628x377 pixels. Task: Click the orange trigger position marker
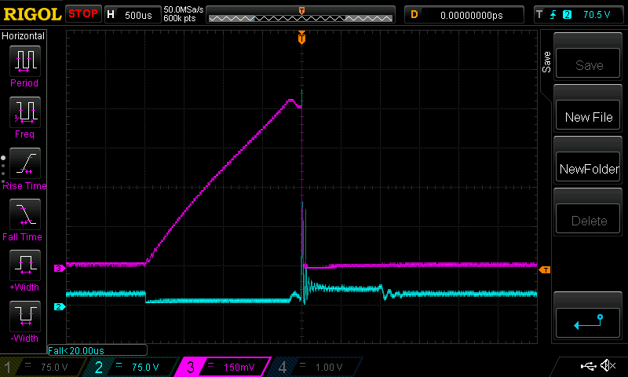pyautogui.click(x=301, y=38)
